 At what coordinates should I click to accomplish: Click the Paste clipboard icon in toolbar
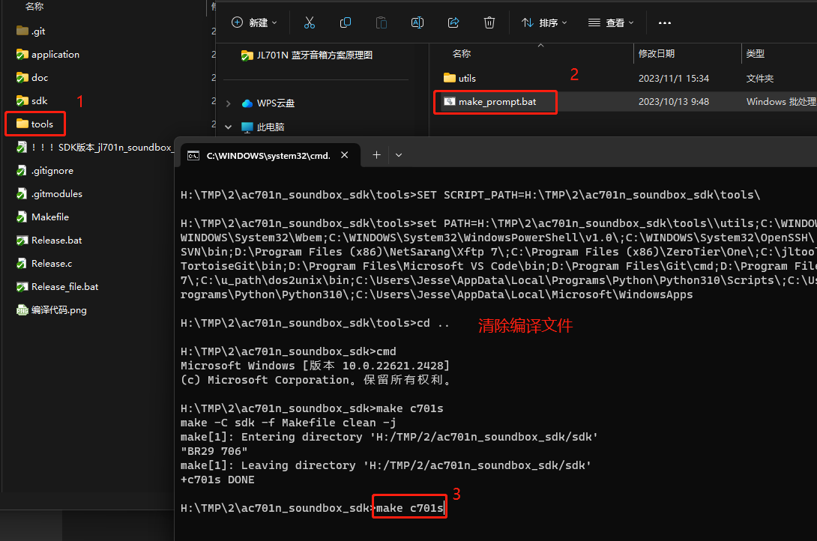pyautogui.click(x=382, y=22)
